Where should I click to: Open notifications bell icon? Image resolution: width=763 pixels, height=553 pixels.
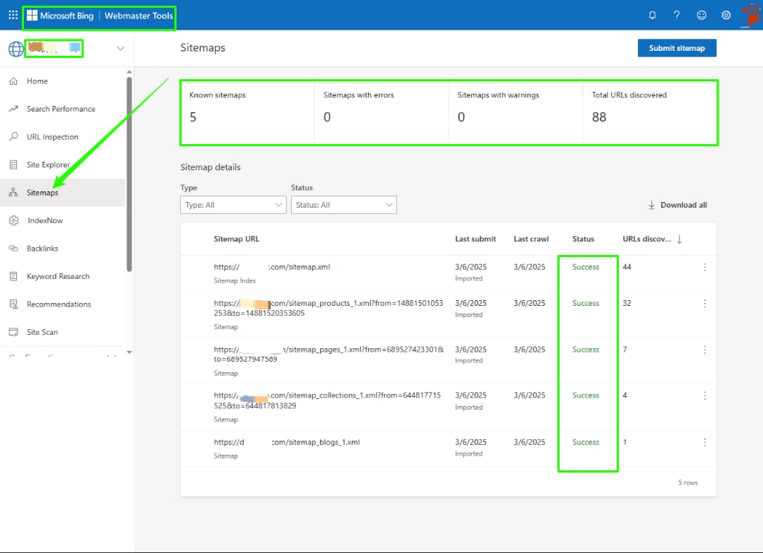652,15
